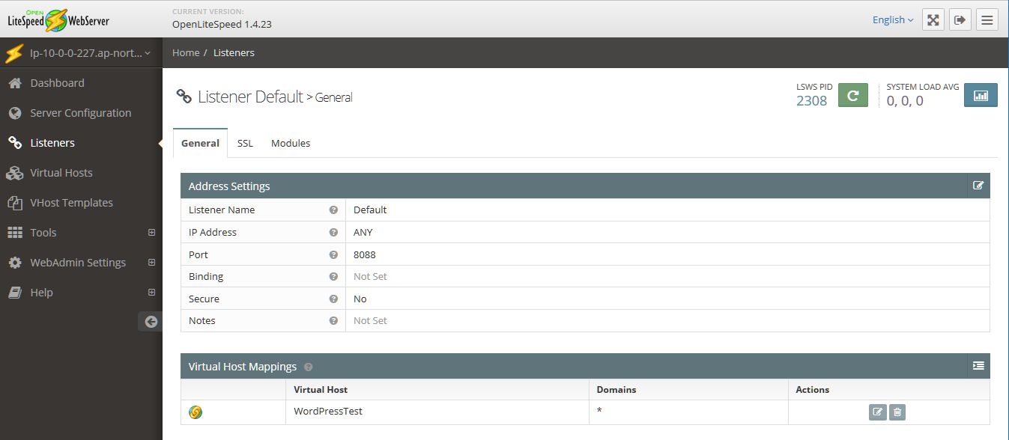Click the OpenLiteSpeed WebServer logo
The image size is (1009, 440).
(58, 20)
